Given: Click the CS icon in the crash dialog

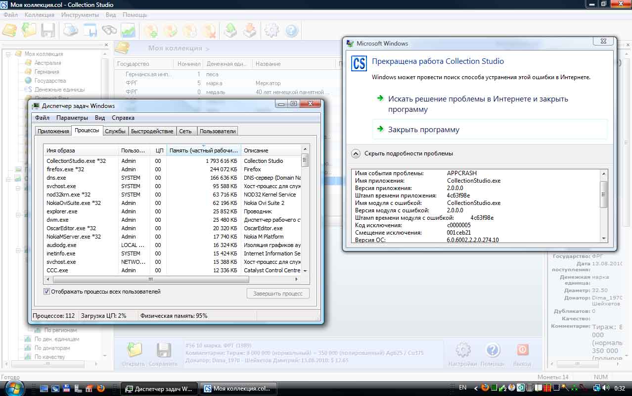Looking at the screenshot, I should click(359, 64).
